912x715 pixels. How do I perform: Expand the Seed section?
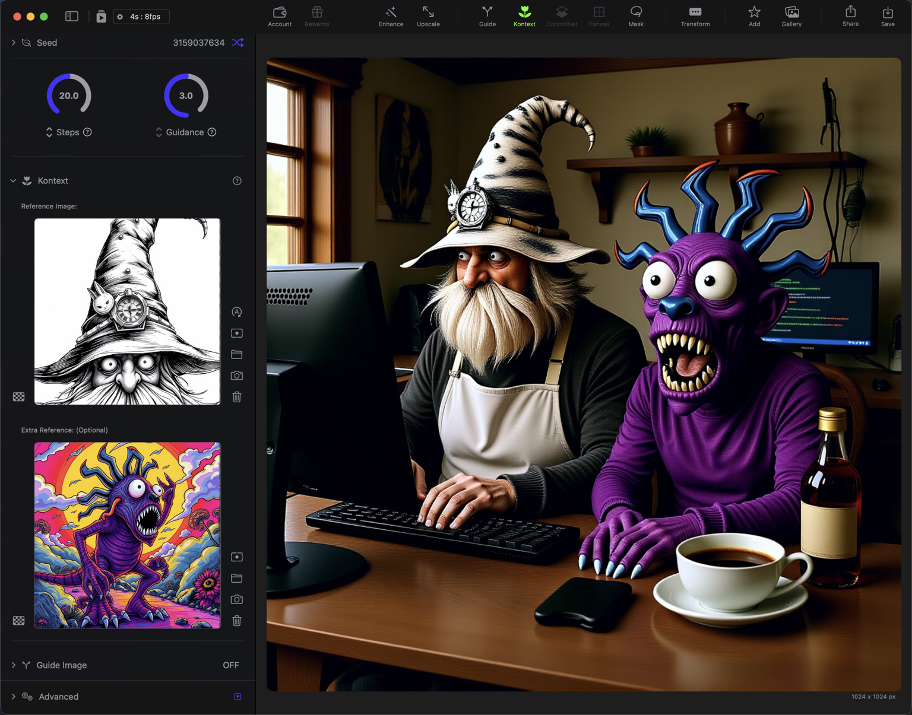(14, 43)
